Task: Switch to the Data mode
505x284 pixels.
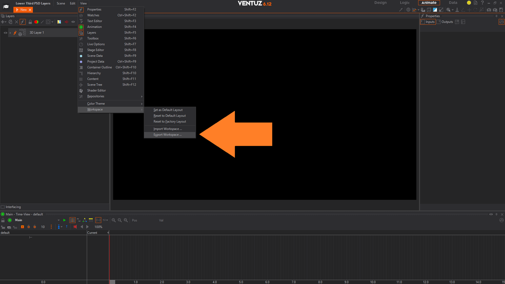Action: pyautogui.click(x=453, y=3)
